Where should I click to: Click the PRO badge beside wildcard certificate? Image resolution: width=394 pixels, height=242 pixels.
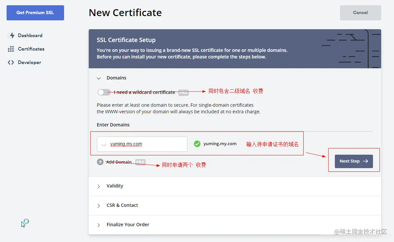tap(183, 93)
